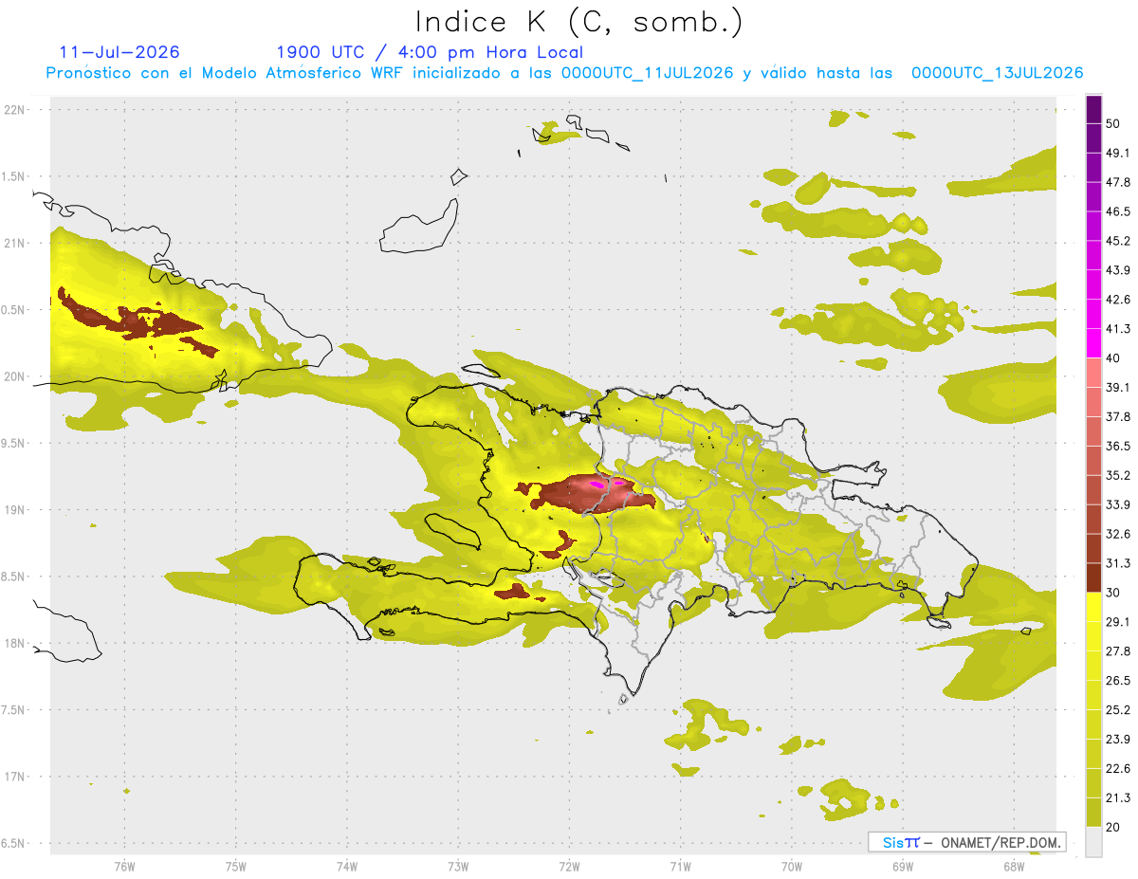Screen dimensions: 1138x879
Task: Click colorbar label "45.2"
Action: [1119, 241]
